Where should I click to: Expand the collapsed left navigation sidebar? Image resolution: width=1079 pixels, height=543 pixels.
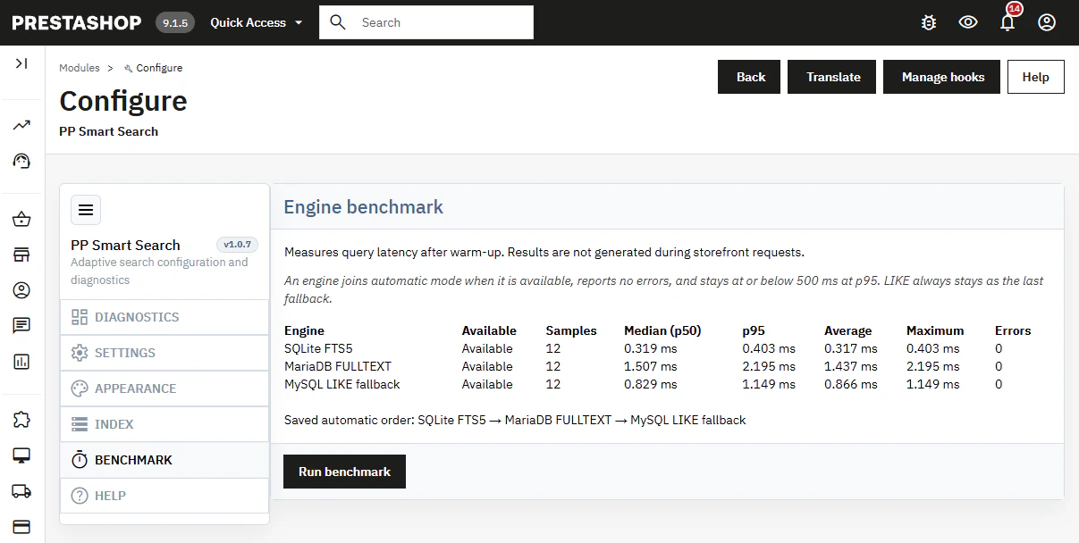pyautogui.click(x=21, y=63)
